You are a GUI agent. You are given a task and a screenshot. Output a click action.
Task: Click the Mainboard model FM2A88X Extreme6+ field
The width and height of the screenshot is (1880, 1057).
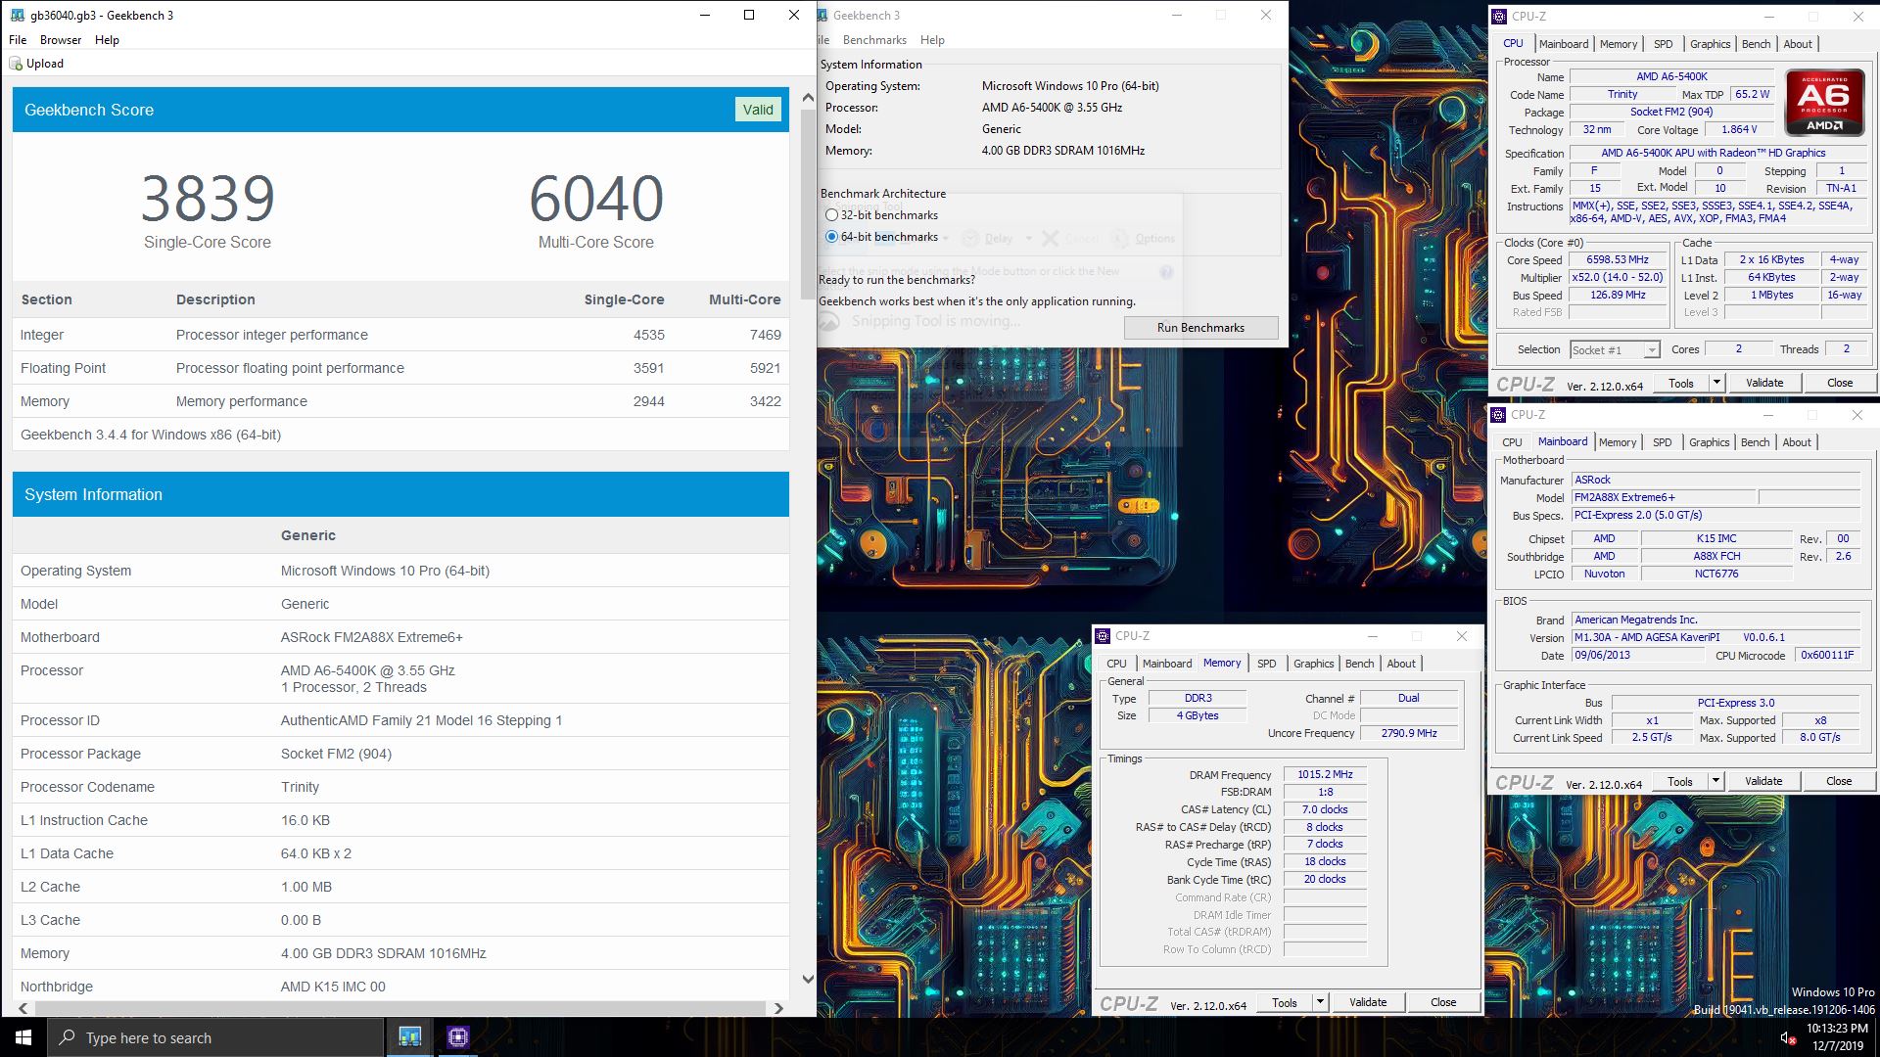coord(1665,497)
